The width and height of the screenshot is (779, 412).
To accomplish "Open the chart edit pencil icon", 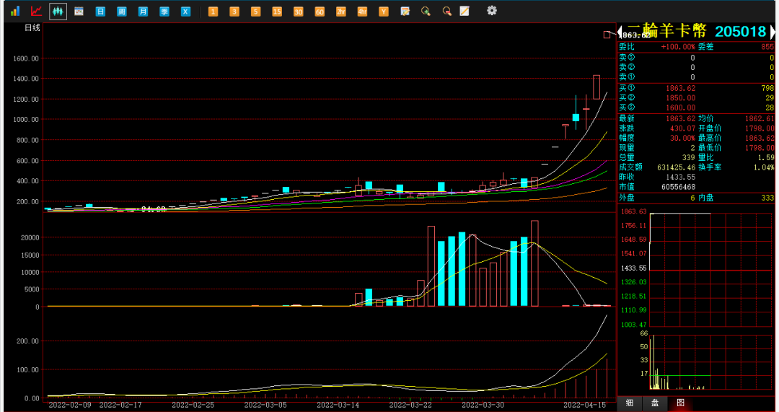I will pos(405,11).
